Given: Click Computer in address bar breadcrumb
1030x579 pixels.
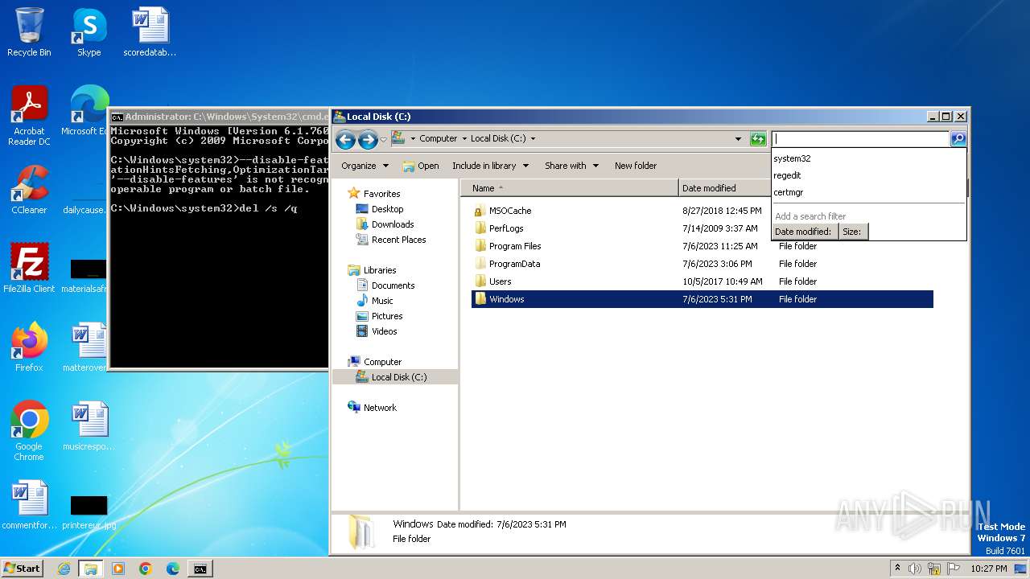Looking at the screenshot, I should 438,138.
